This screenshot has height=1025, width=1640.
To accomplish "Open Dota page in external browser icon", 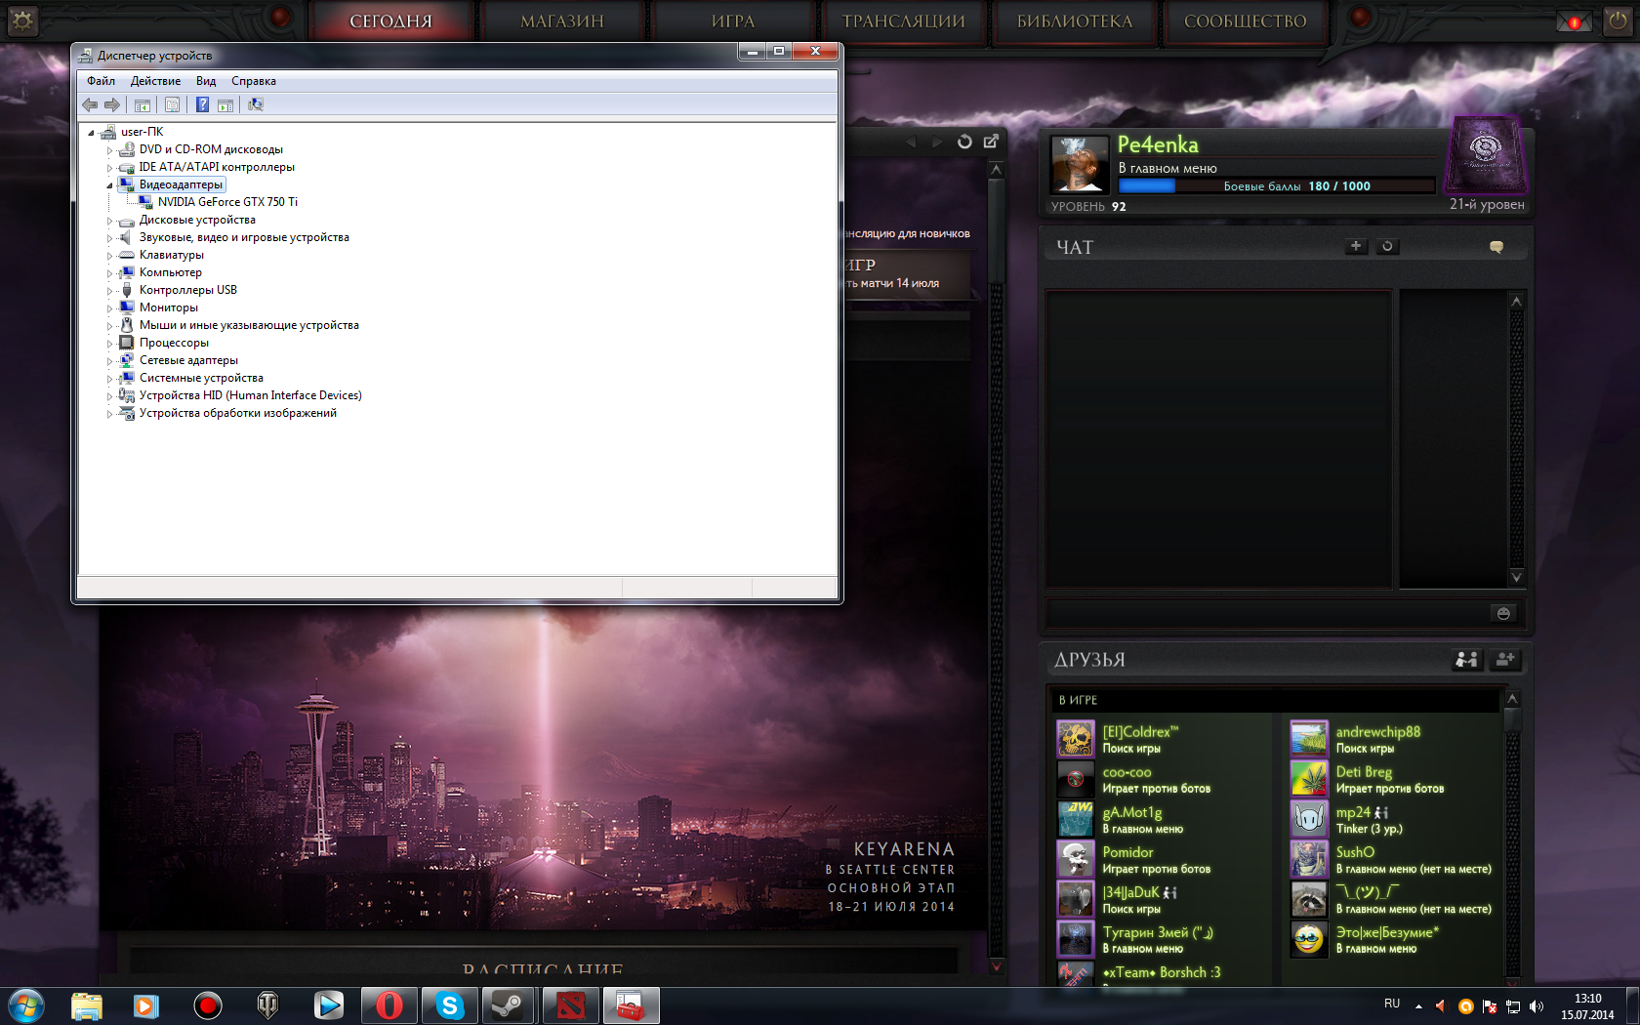I will pyautogui.click(x=991, y=142).
